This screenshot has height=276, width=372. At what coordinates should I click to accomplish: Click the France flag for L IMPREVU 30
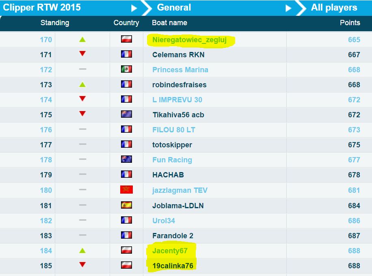(x=126, y=99)
